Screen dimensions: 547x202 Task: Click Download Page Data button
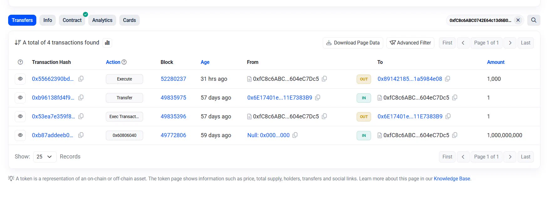click(353, 43)
